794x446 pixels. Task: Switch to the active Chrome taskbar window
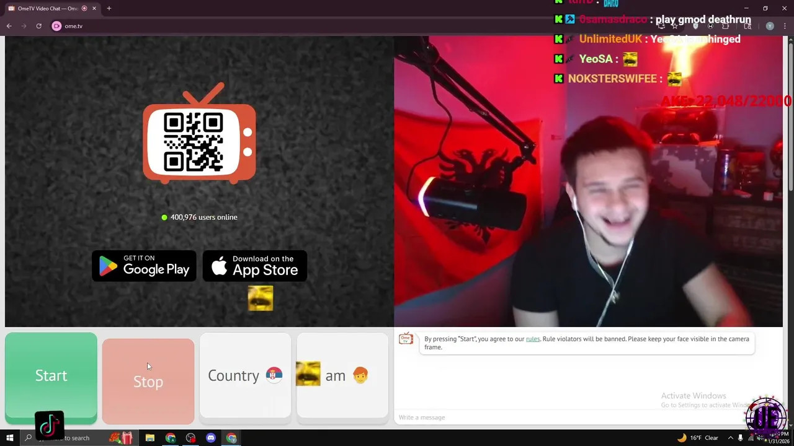coord(231,438)
